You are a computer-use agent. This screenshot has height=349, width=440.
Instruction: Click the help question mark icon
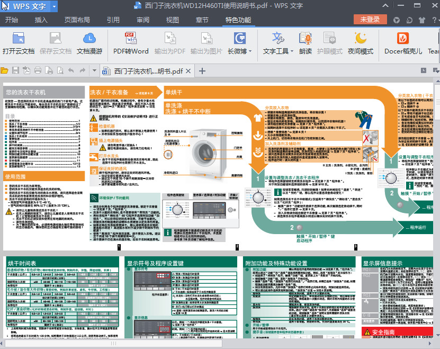[434, 20]
